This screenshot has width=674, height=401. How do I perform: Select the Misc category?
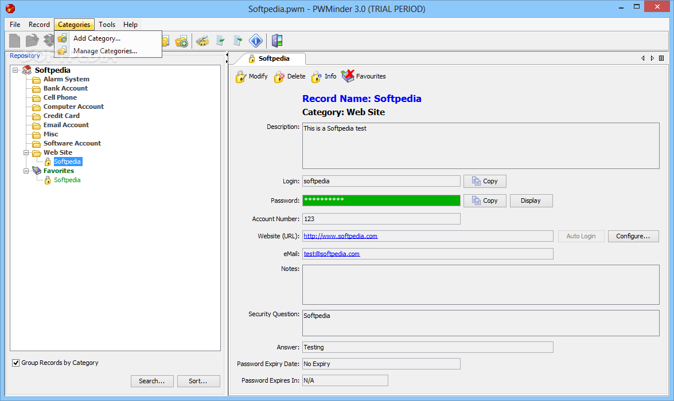[50, 134]
